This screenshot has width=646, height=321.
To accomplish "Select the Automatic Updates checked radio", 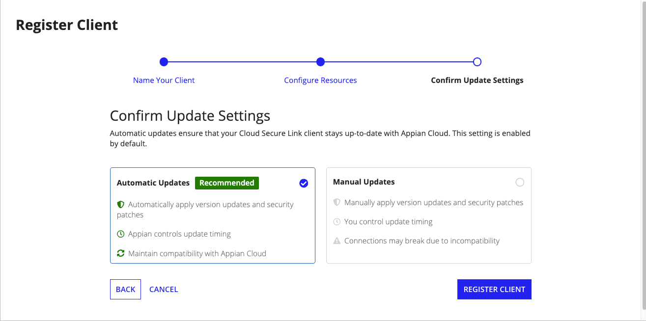I will point(304,183).
